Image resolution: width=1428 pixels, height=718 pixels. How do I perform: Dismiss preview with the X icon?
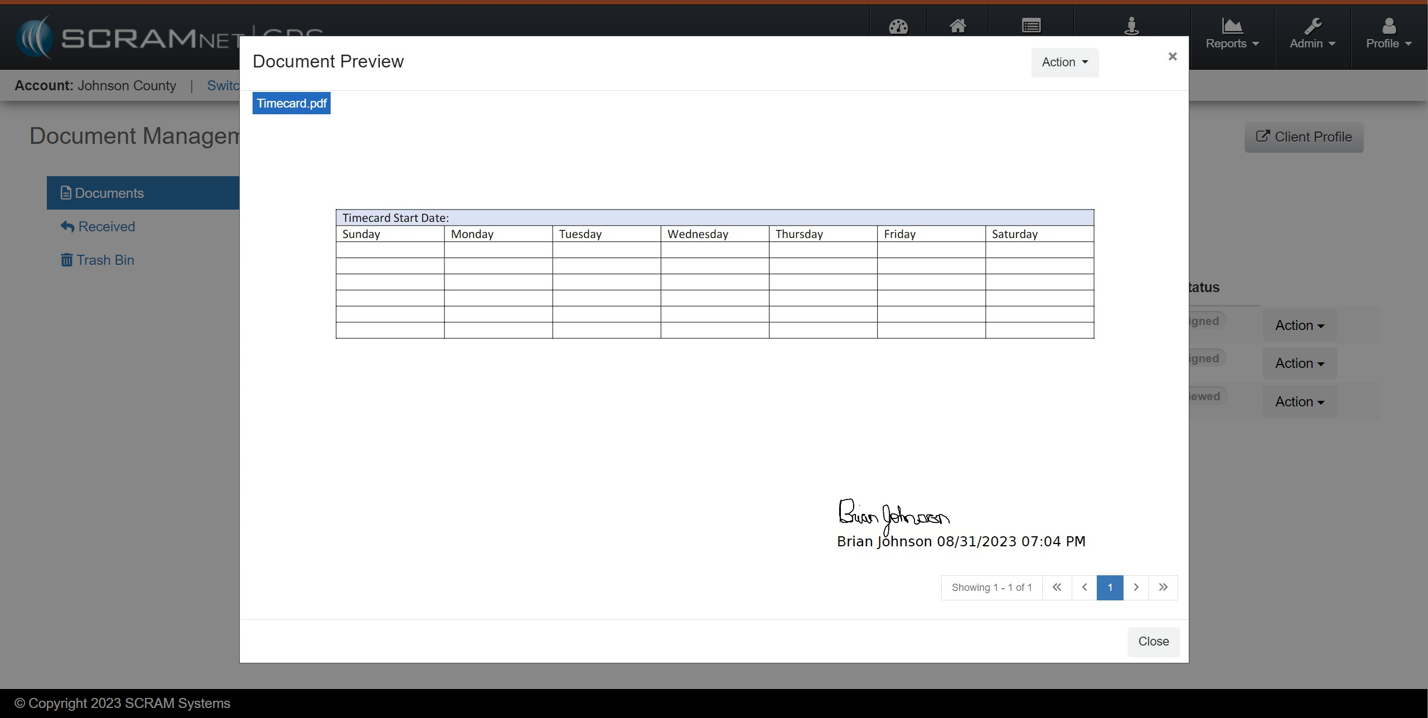pyautogui.click(x=1172, y=56)
